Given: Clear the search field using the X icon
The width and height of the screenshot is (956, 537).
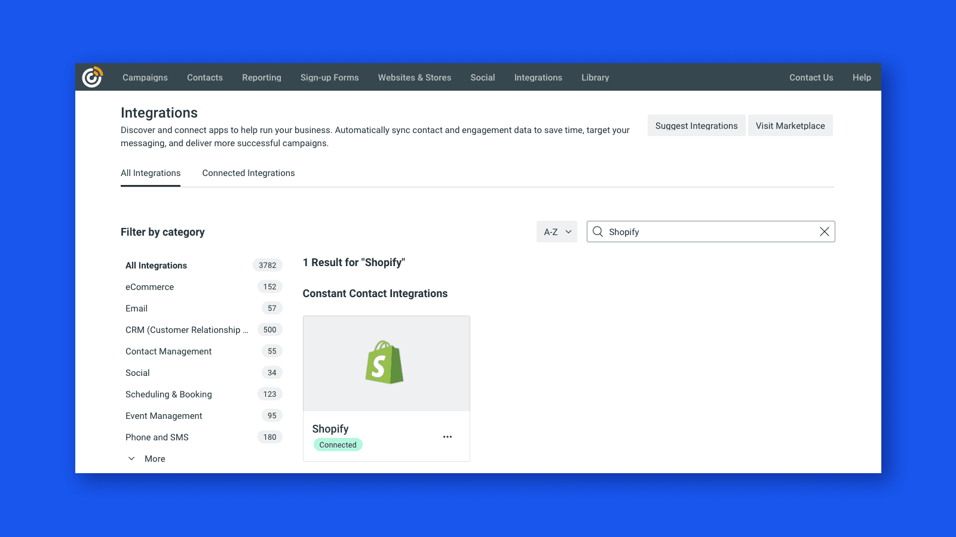Looking at the screenshot, I should (x=825, y=232).
